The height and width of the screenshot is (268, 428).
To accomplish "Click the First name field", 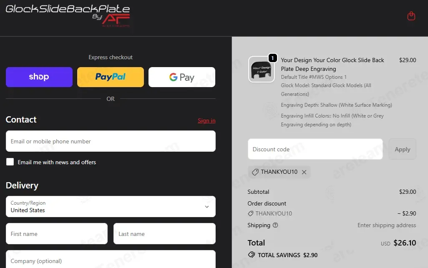I will pos(57,234).
